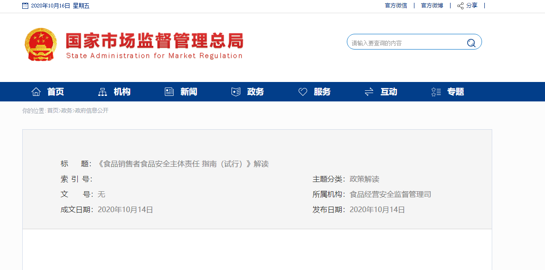Click the heart icon for 服务

tap(303, 92)
